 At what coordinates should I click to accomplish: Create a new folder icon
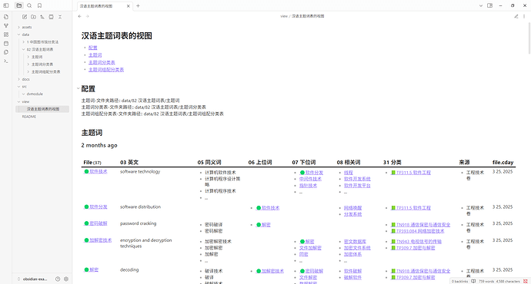pos(33,17)
